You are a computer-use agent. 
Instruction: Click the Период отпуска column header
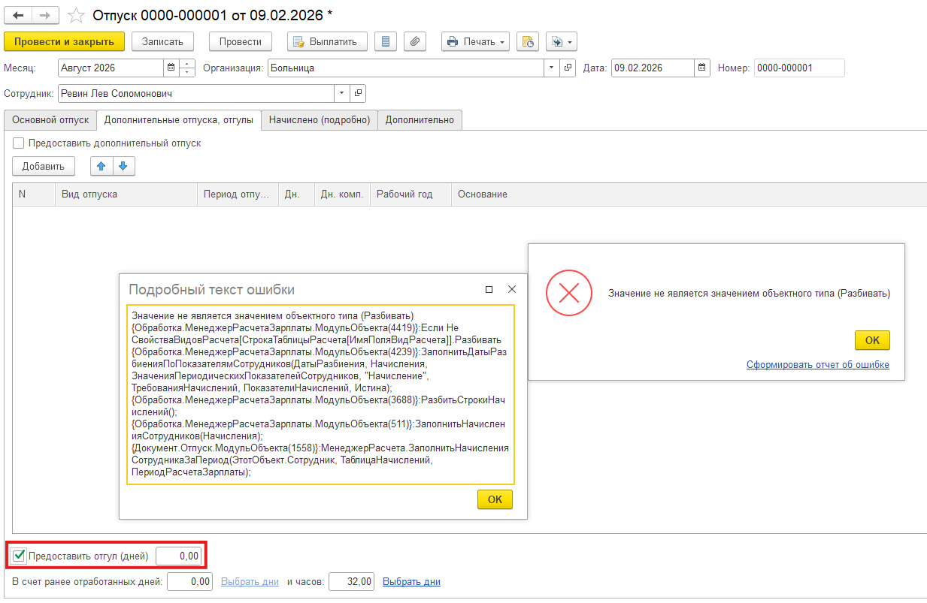(x=238, y=194)
